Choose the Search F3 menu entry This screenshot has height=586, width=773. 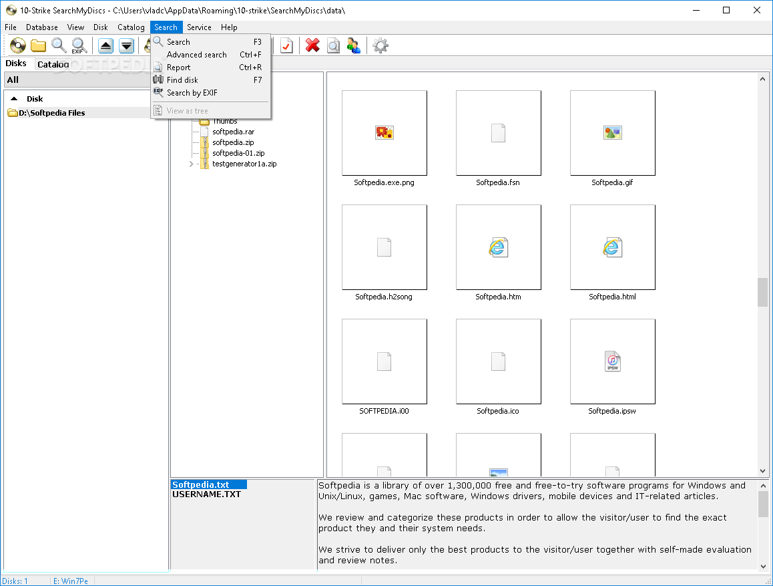click(211, 42)
